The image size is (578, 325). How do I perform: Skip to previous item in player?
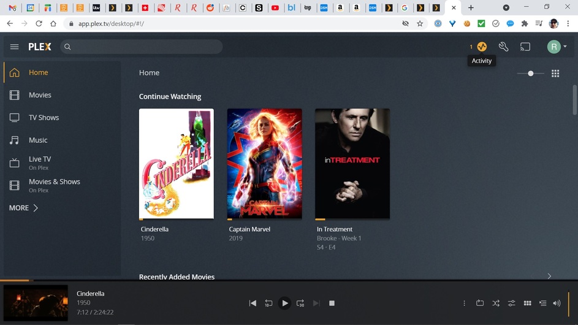(253, 304)
